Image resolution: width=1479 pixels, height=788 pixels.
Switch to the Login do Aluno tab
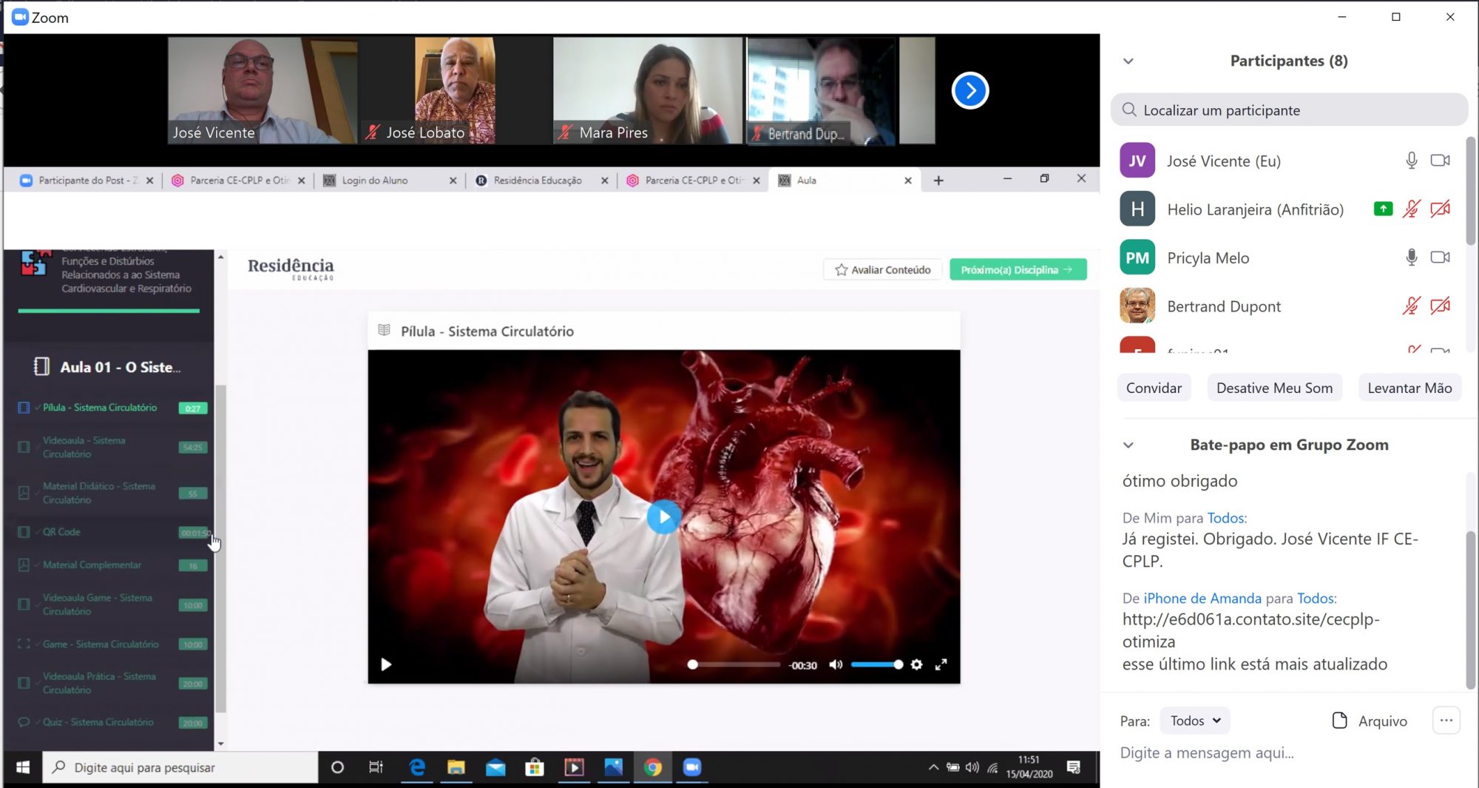tap(375, 181)
